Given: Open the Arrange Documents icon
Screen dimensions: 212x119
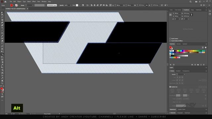Looking at the screenshot, I should tap(196, 2).
